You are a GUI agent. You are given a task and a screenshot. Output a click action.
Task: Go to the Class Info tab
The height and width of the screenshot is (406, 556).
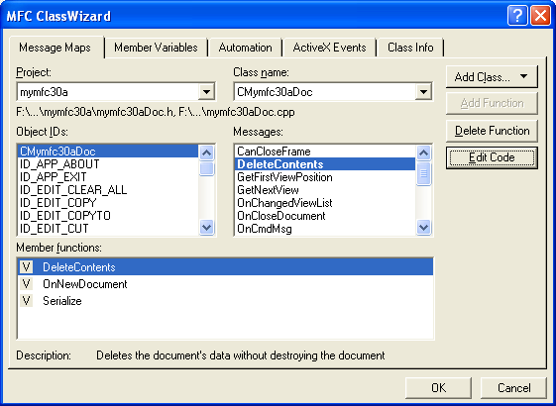click(x=410, y=48)
